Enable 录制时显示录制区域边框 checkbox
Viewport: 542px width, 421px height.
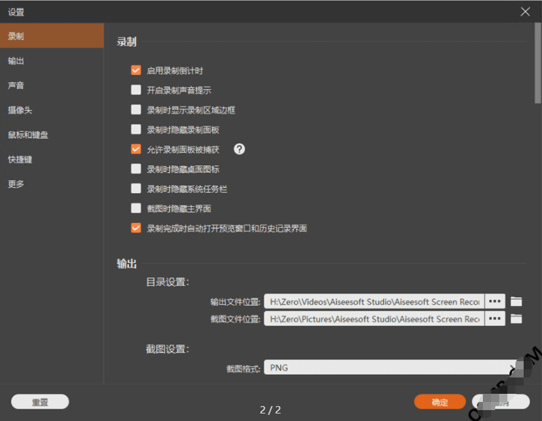point(136,110)
